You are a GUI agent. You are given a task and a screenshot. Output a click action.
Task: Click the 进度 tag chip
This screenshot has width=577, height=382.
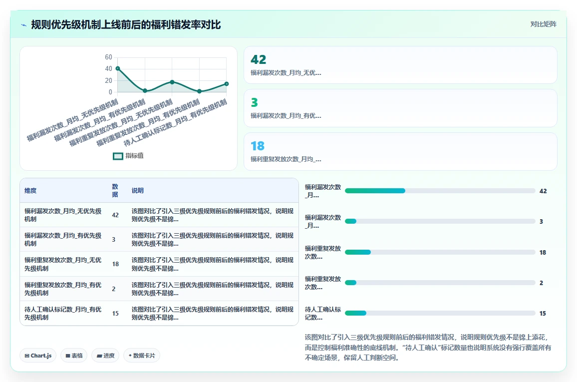click(105, 356)
